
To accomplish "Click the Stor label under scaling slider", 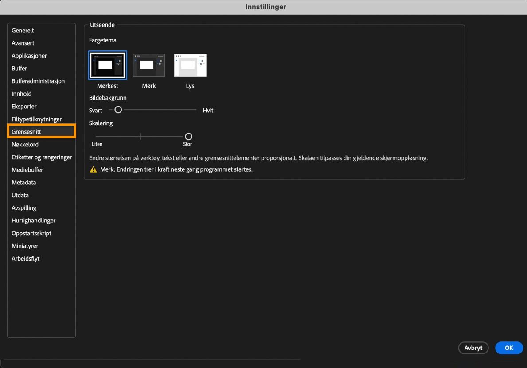I will [187, 144].
